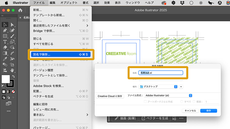Expand the save dialog with the chevron button
The image size is (230, 129).
click(x=181, y=87)
